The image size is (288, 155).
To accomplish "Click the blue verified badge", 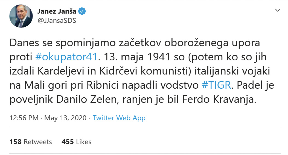I will click(82, 11).
